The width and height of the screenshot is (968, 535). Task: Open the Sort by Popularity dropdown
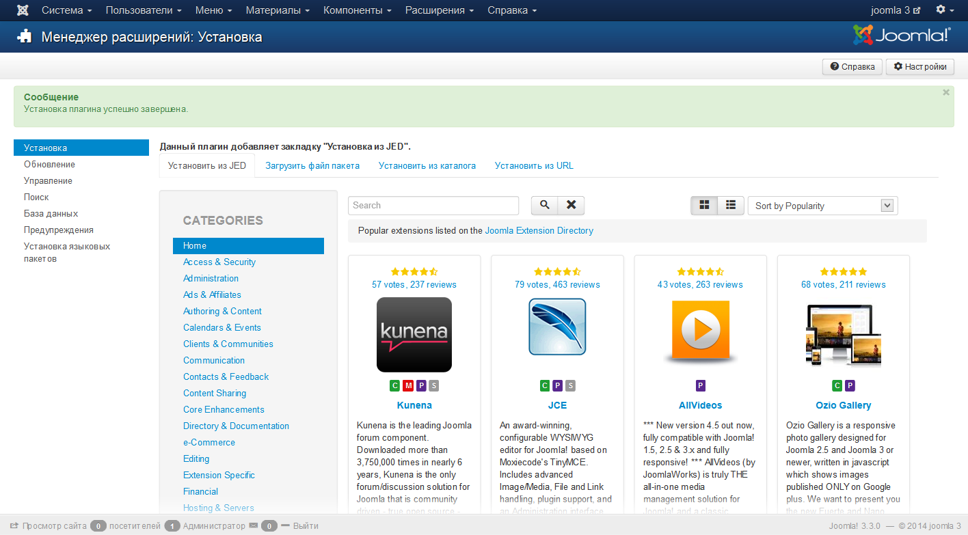[823, 206]
